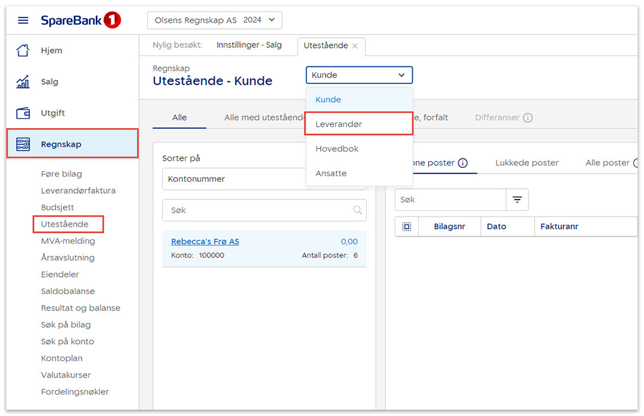
Task: Switch to the Lukkede poster tab
Action: click(527, 163)
